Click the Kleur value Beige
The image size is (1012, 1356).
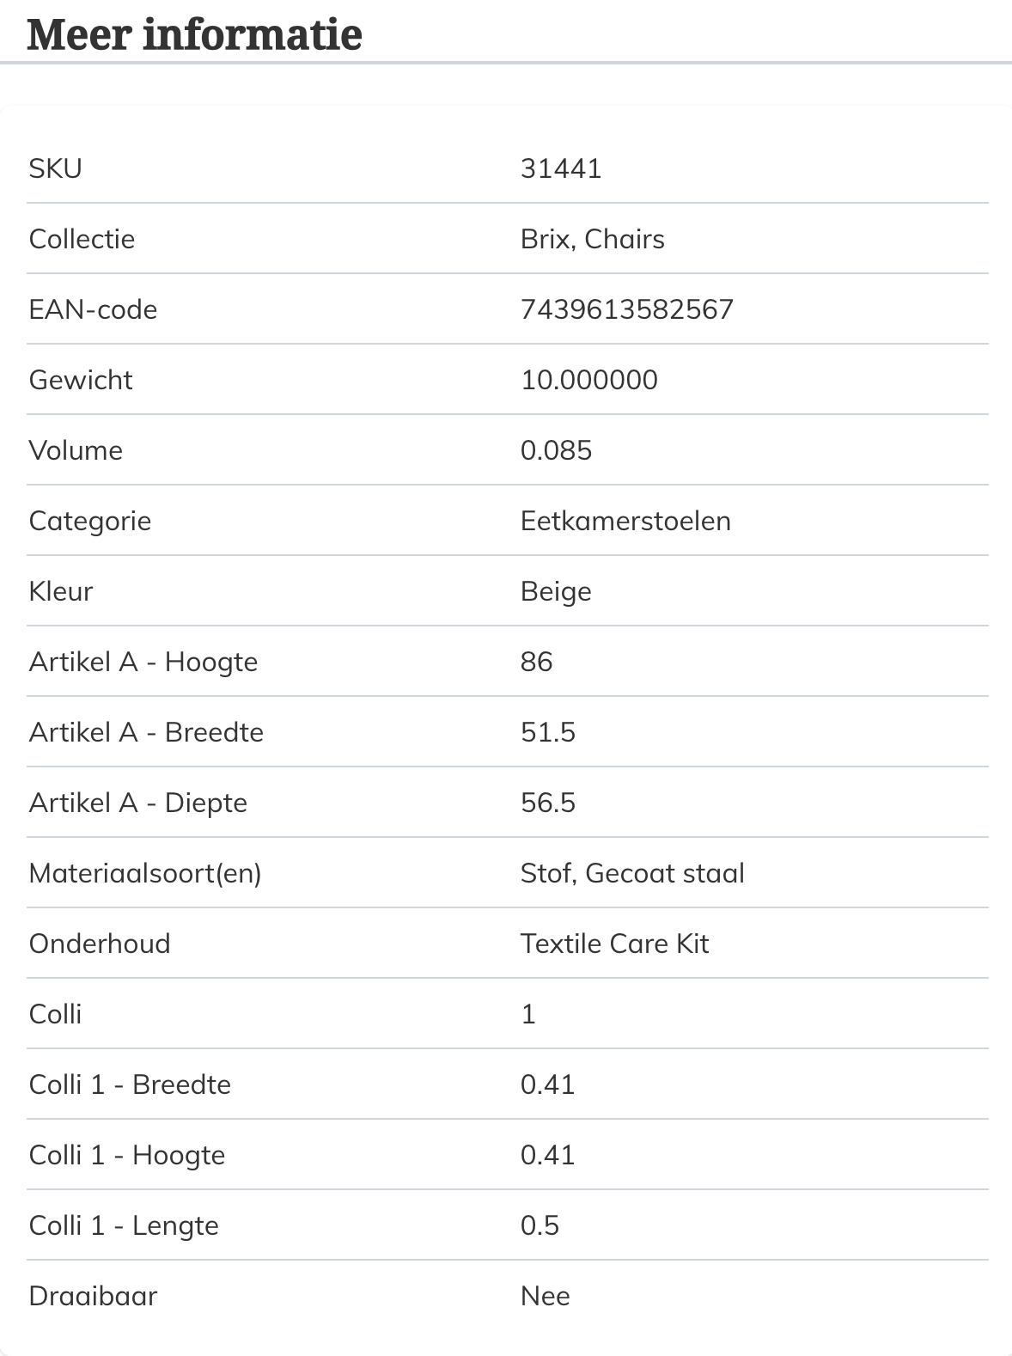(556, 592)
